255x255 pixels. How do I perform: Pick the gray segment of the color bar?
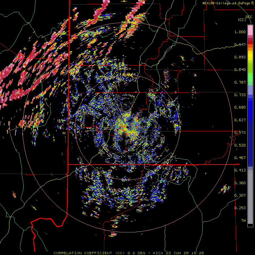point(250,197)
